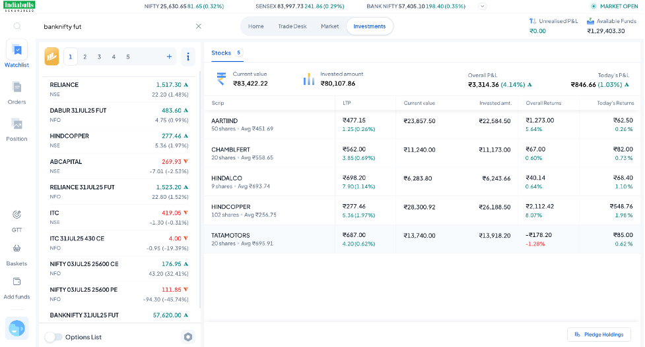Click the search magnifier icon
This screenshot has width=645, height=347.
(x=17, y=26)
